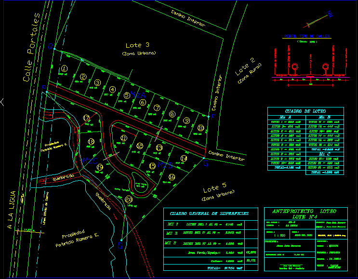The image size is (358, 279).
Task: Select the circled lot number 14
Action: (x=183, y=158)
